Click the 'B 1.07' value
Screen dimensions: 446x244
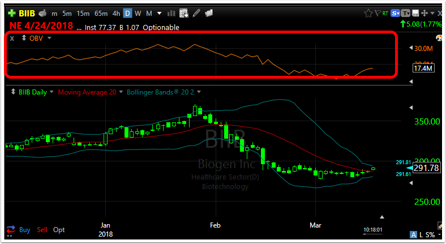pyautogui.click(x=130, y=28)
